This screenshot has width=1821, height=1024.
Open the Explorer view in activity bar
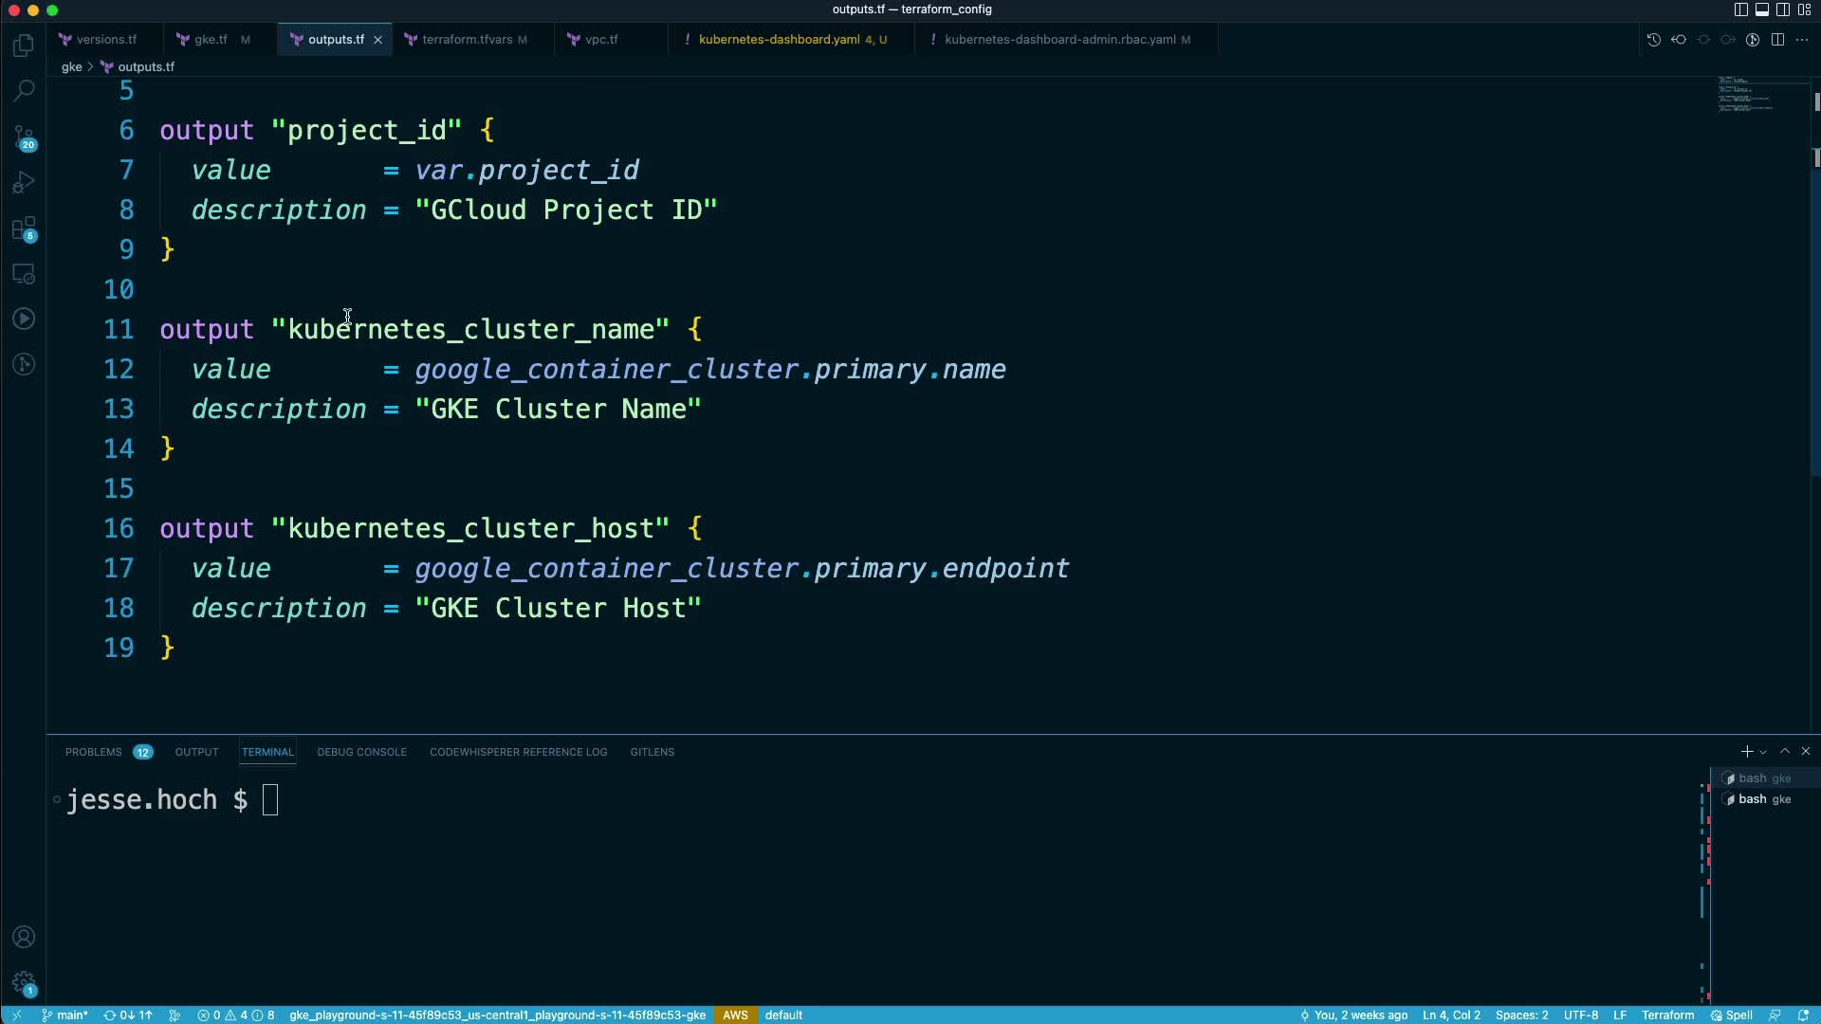[x=24, y=46]
